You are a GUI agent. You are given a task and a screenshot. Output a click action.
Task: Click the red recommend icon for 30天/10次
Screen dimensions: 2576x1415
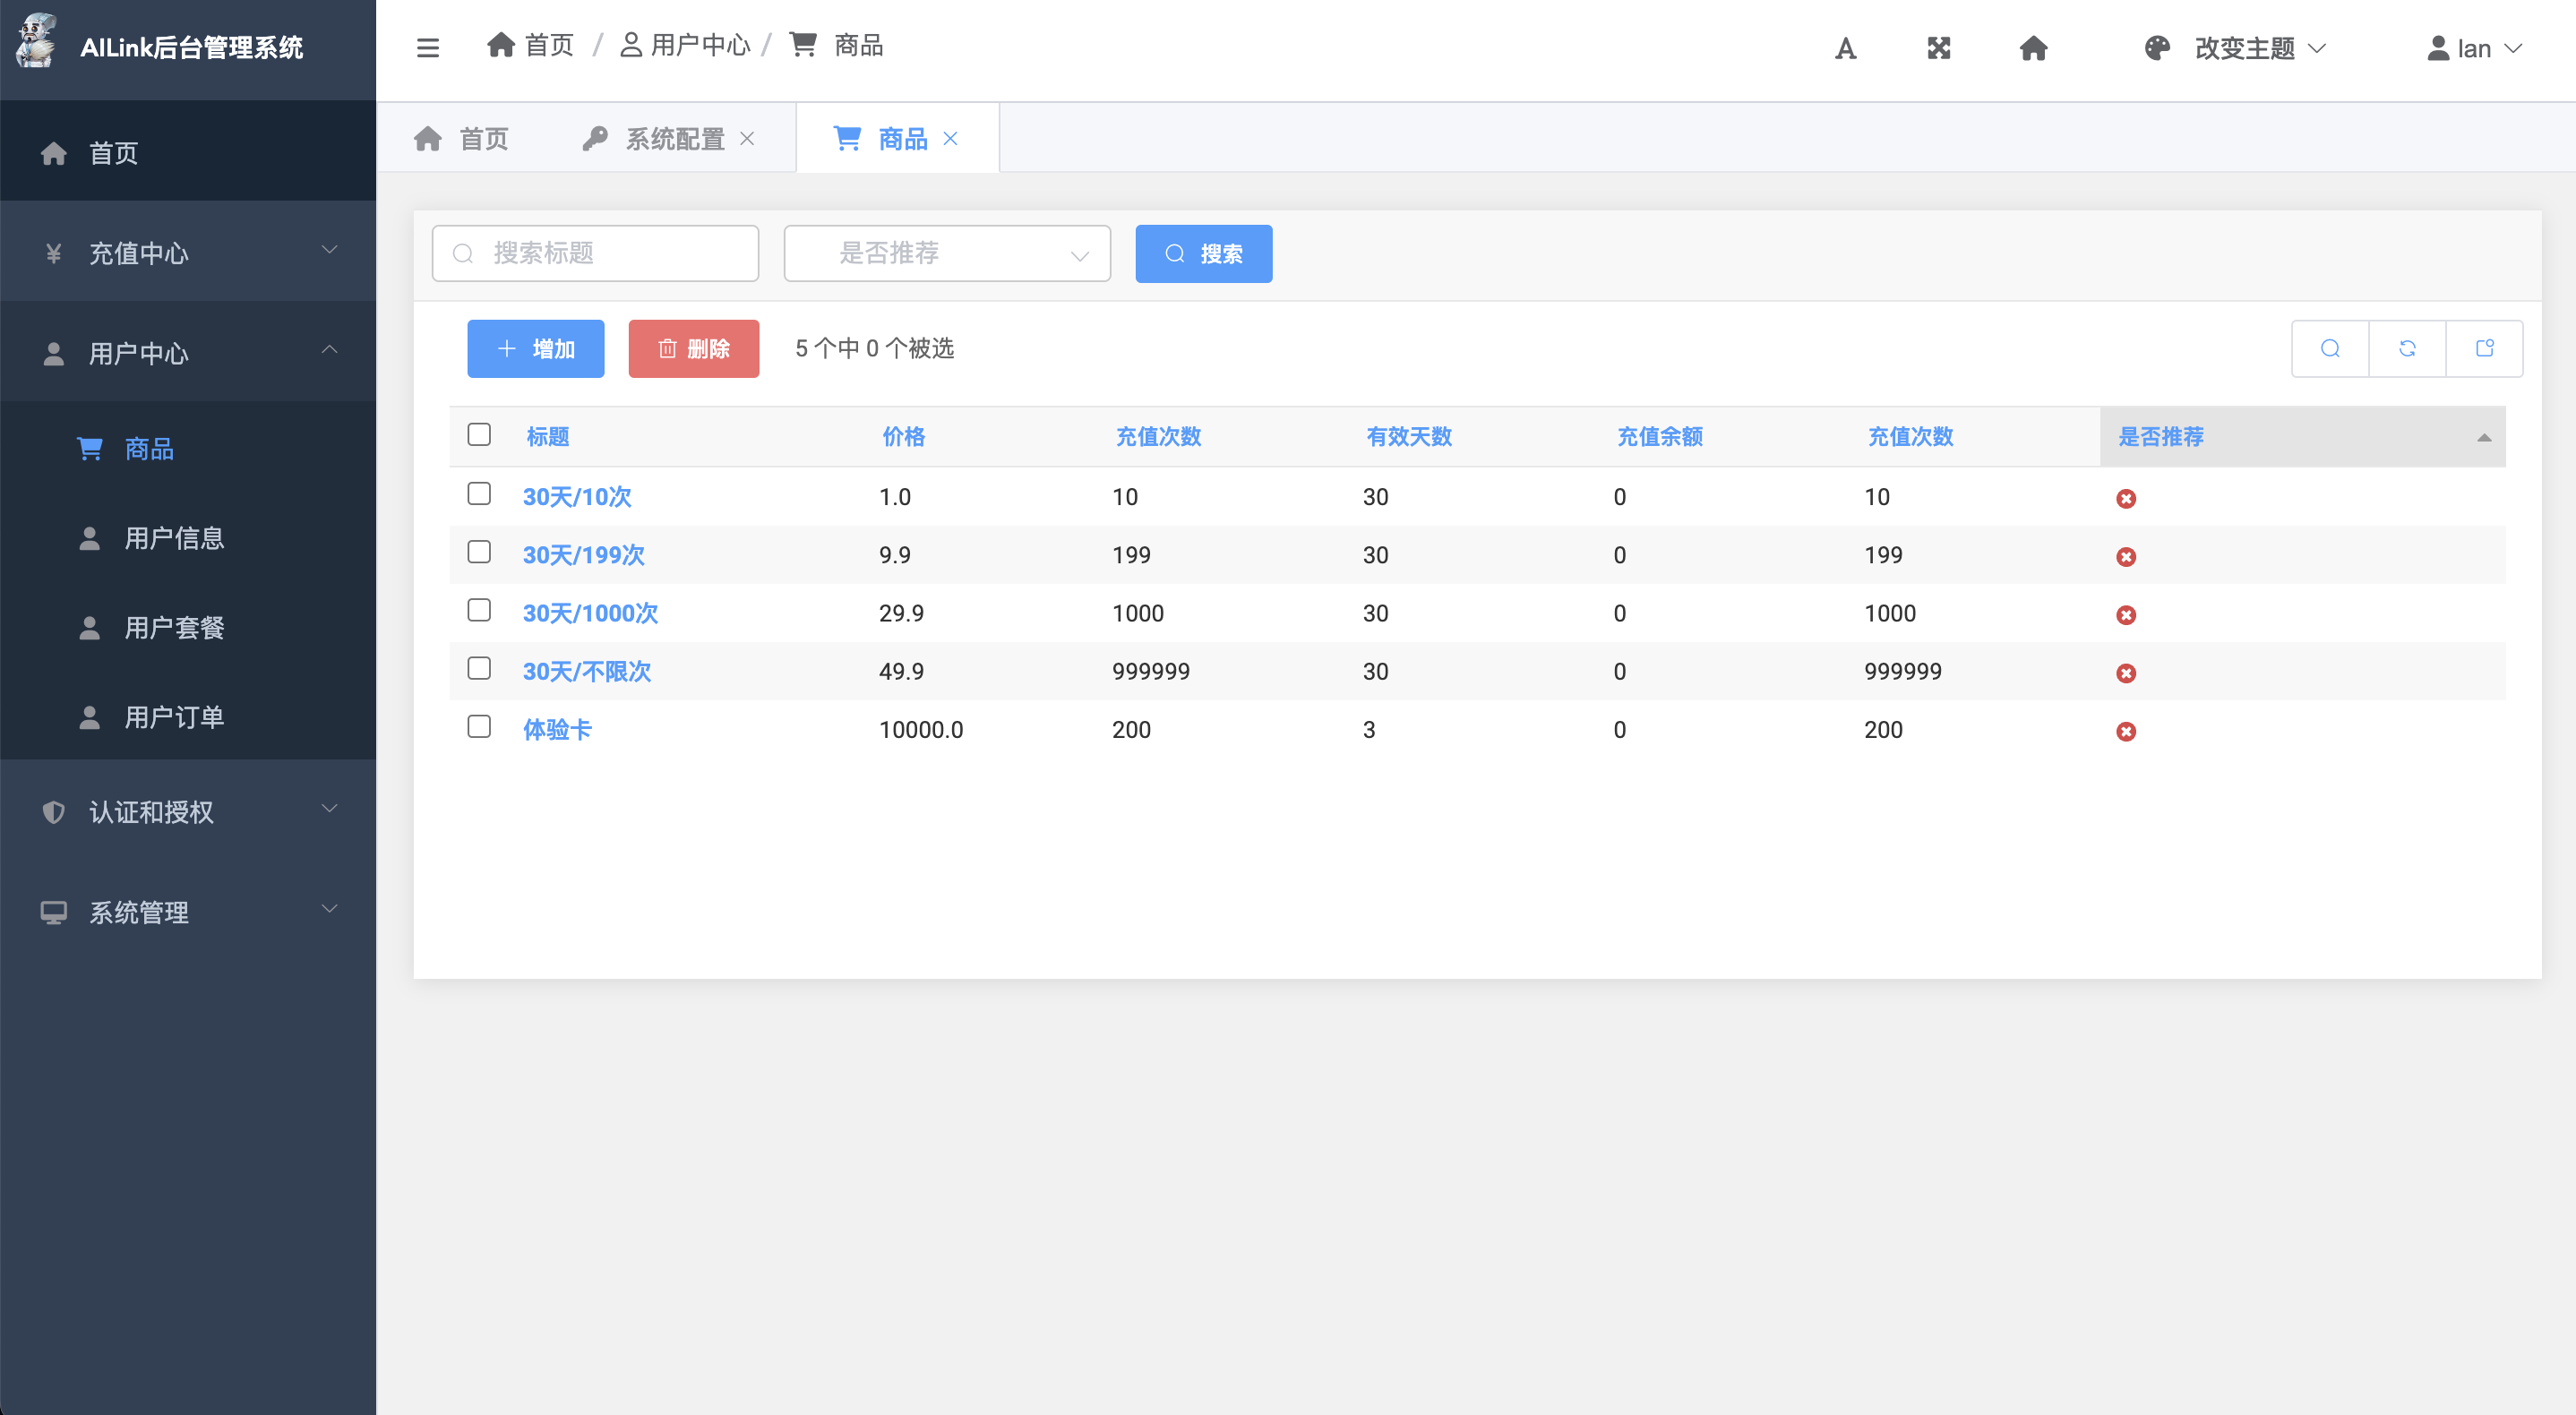2126,498
